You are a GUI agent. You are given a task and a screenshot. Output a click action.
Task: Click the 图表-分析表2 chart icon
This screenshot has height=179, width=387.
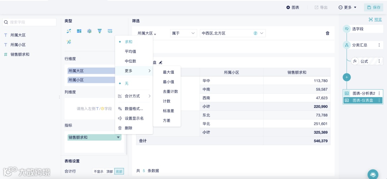(x=347, y=93)
